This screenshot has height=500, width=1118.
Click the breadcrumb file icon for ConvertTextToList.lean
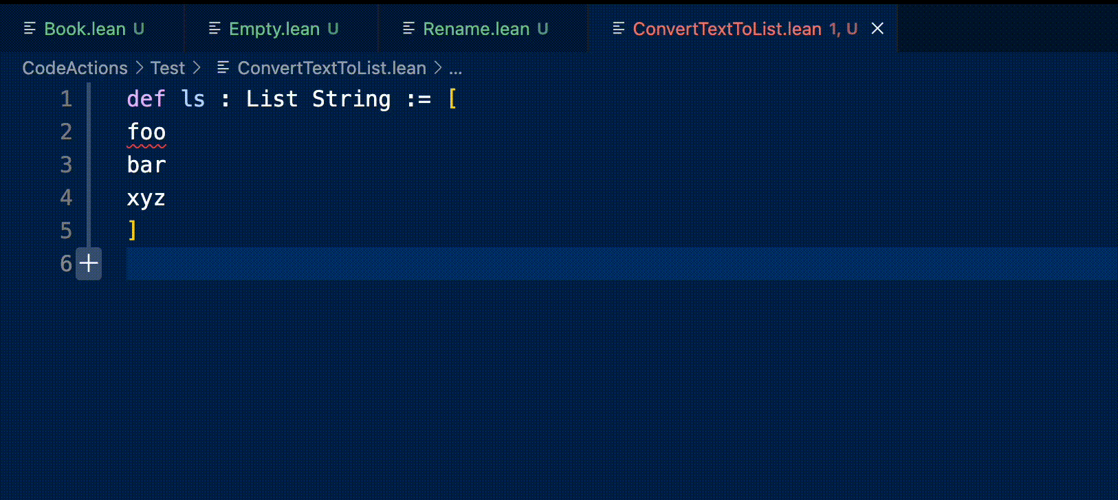[223, 68]
